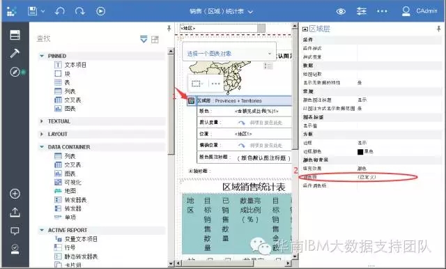
Task: Select 块 item under PINNED
Action: (x=62, y=74)
